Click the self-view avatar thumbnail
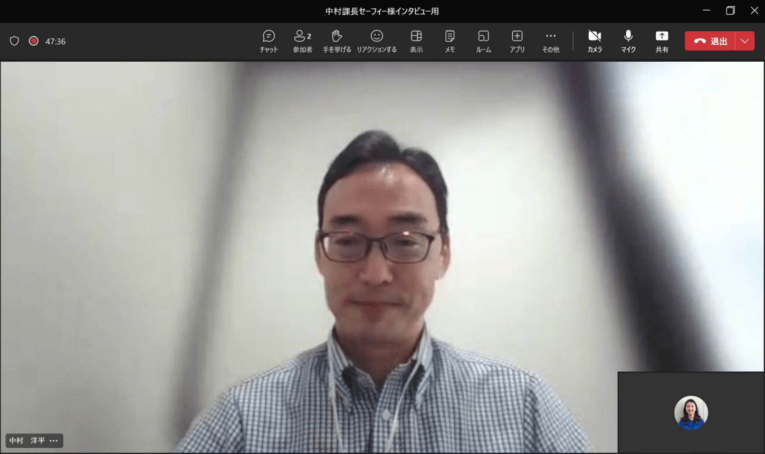 [x=691, y=412]
